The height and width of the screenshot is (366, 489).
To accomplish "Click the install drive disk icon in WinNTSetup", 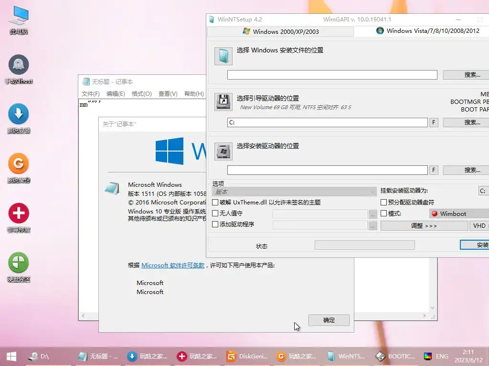I will pyautogui.click(x=223, y=151).
